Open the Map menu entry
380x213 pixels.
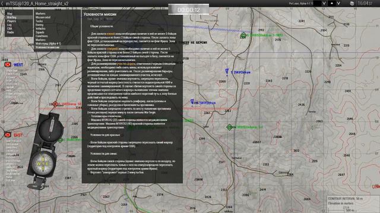coord(9,14)
